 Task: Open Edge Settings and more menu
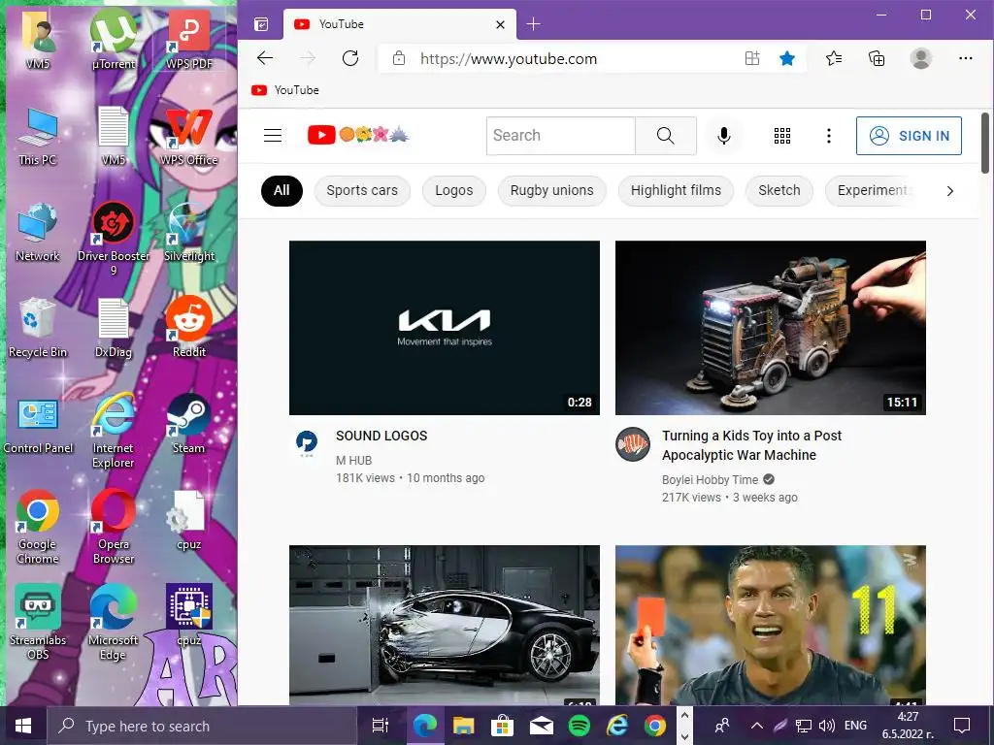click(x=966, y=58)
